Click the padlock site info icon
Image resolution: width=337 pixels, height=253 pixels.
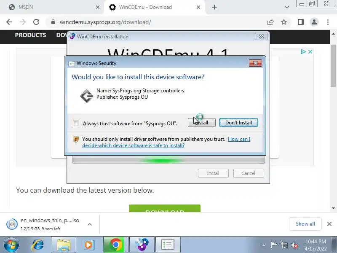pos(53,22)
